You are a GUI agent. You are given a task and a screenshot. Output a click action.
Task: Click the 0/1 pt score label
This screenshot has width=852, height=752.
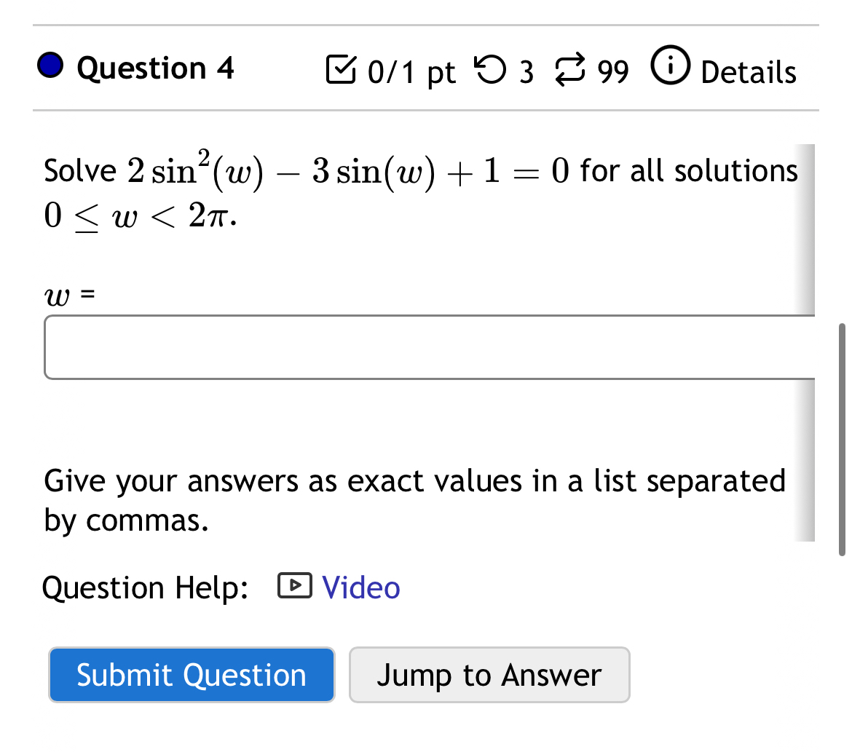click(x=411, y=71)
